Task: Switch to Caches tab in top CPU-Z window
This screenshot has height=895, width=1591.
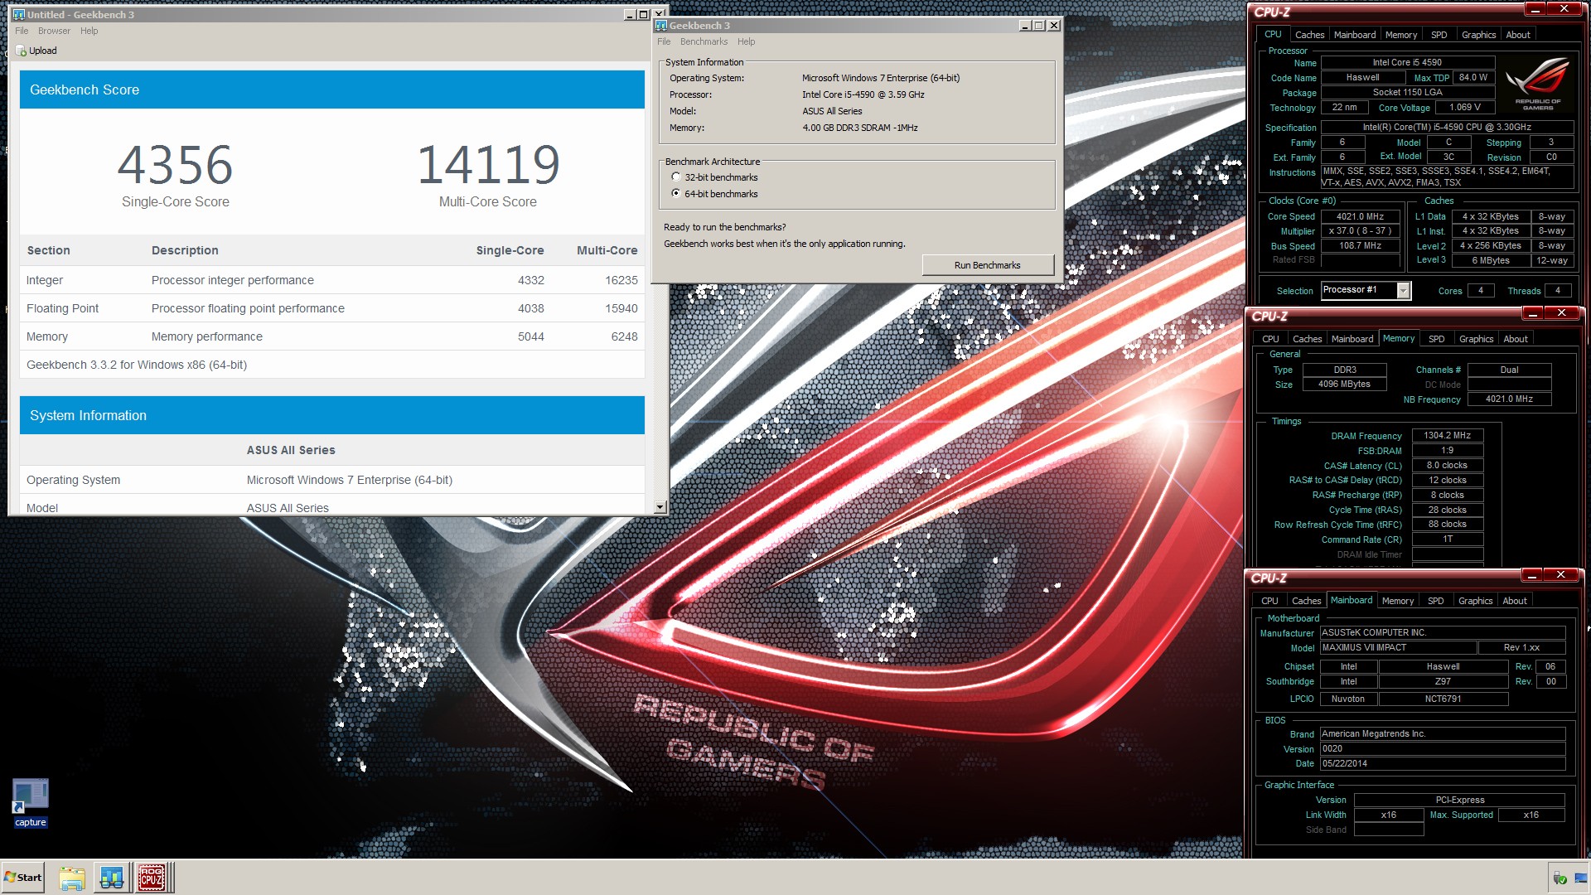Action: click(1309, 35)
